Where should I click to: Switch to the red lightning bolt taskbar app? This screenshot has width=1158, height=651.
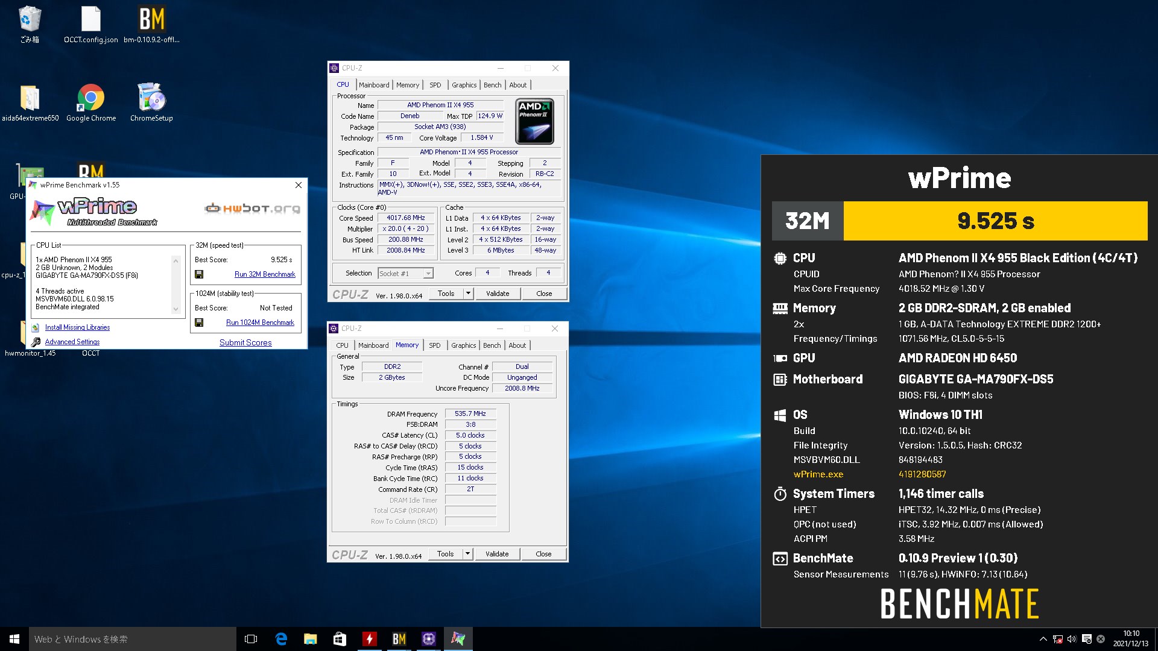click(369, 639)
